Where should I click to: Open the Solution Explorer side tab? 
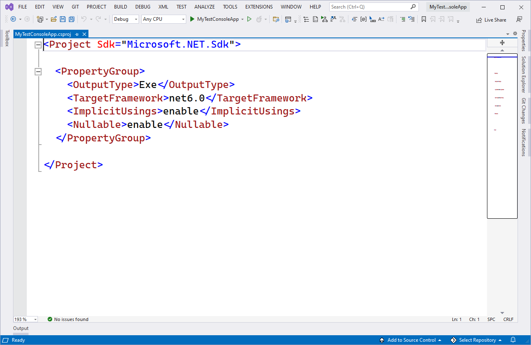tap(524, 74)
